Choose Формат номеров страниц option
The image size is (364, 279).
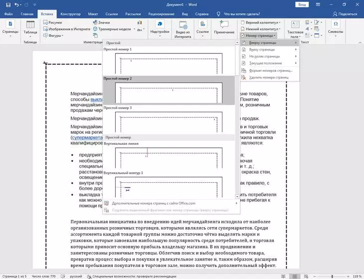pos(269,70)
